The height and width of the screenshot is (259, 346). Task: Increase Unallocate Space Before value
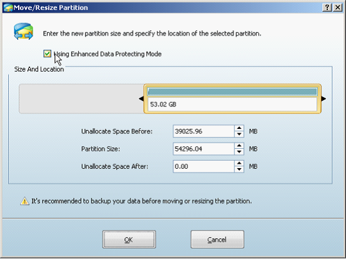(x=239, y=128)
